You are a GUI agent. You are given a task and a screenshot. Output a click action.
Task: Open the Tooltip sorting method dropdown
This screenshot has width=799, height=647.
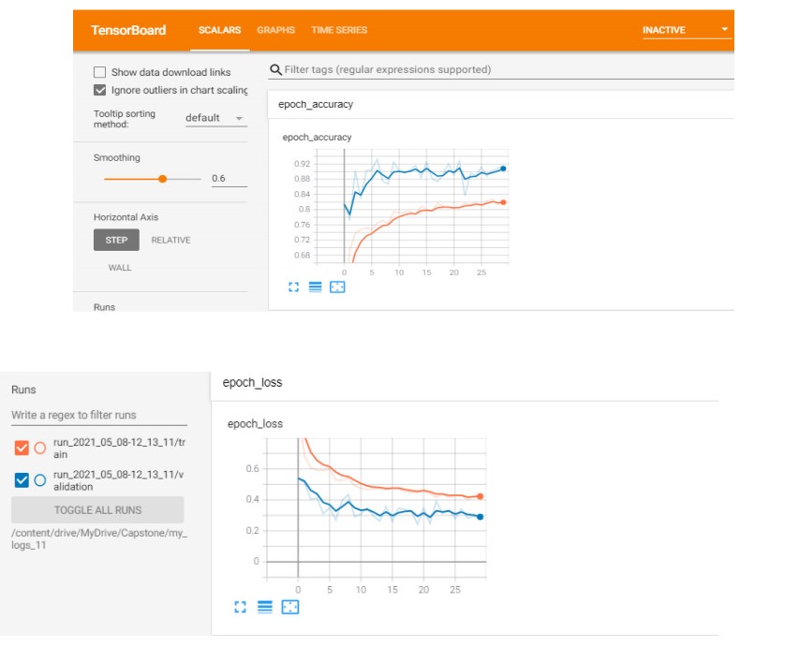click(215, 118)
